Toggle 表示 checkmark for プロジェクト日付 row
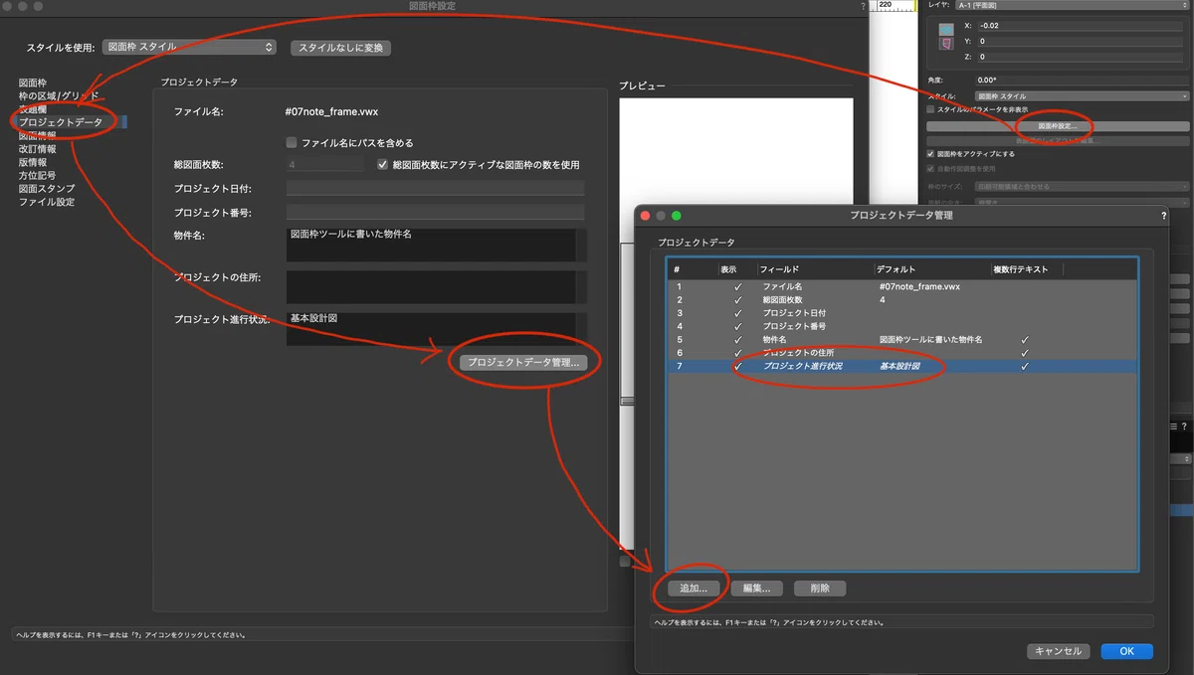1194x675 pixels. point(737,313)
